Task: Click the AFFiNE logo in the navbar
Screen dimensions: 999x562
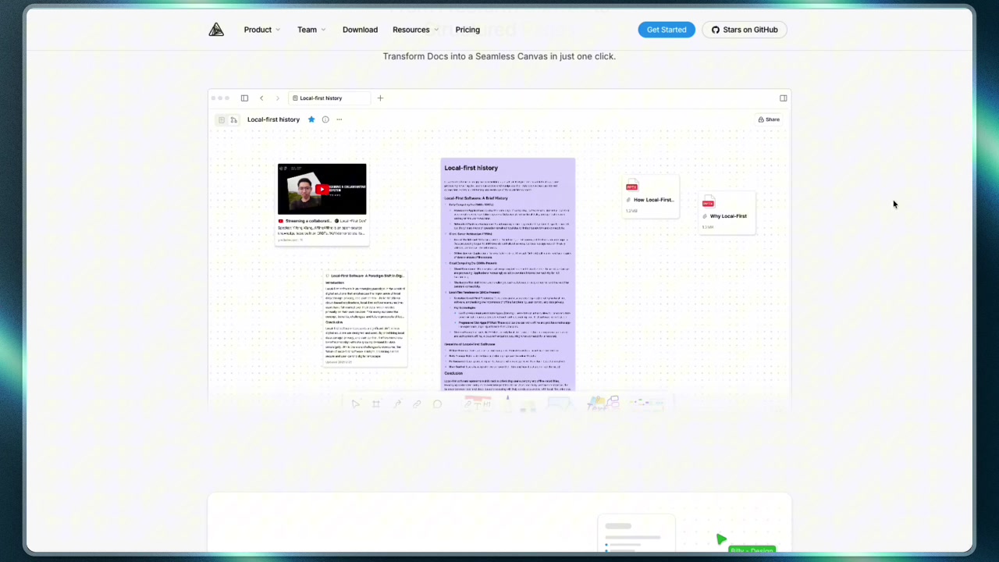Action: pos(216,29)
